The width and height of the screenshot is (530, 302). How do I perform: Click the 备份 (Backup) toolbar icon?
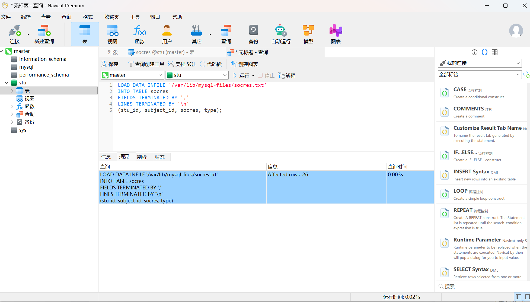pos(253,34)
